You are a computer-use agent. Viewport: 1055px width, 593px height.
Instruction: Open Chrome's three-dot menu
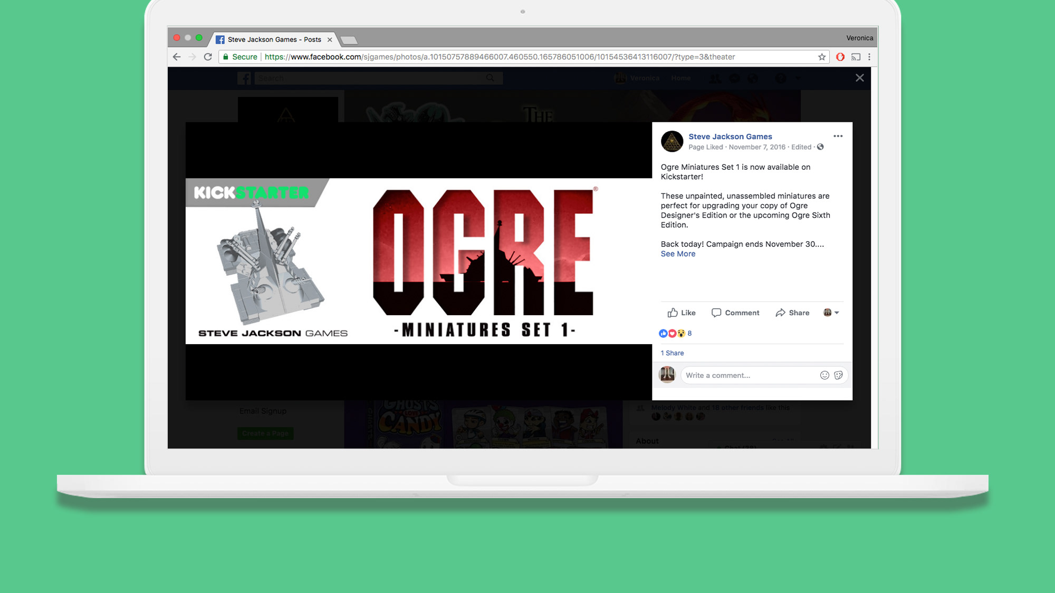(869, 57)
